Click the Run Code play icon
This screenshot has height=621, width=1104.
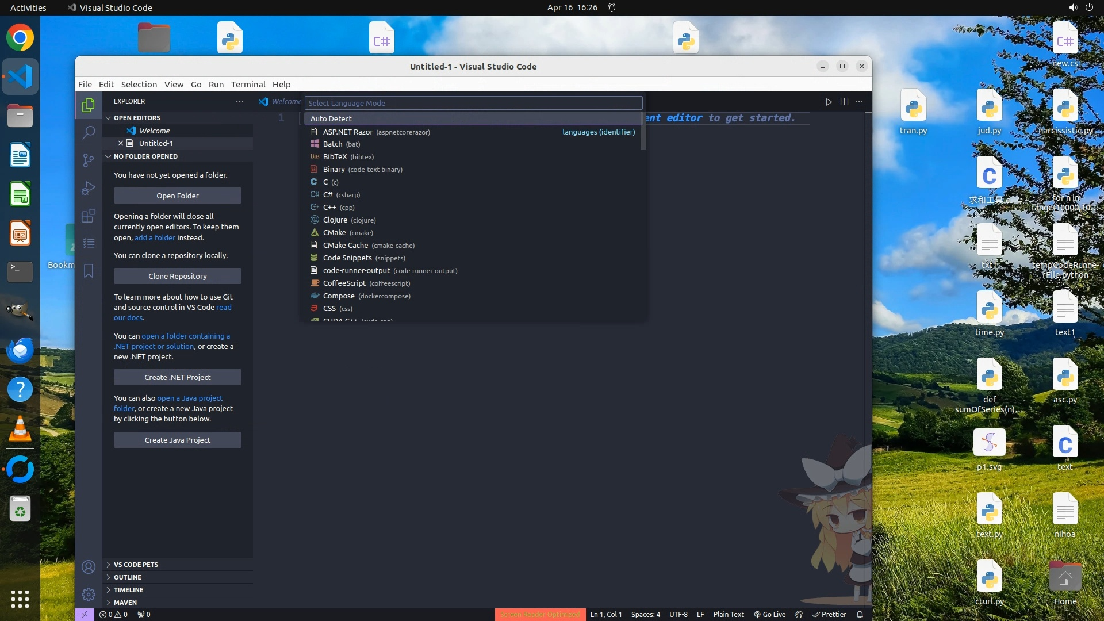pyautogui.click(x=829, y=102)
